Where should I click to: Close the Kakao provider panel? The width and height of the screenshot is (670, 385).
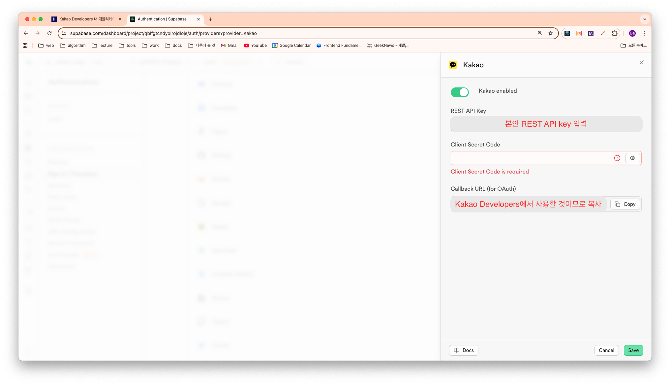641,62
